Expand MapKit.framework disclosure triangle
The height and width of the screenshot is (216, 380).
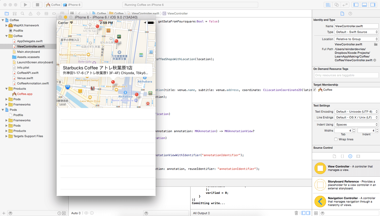pyautogui.click(x=7, y=25)
